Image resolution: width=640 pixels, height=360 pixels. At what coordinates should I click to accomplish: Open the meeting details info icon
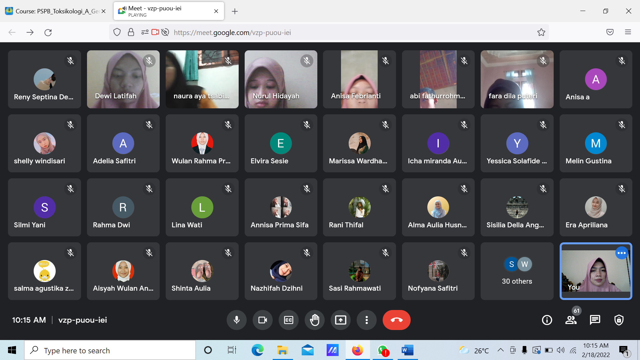547,320
